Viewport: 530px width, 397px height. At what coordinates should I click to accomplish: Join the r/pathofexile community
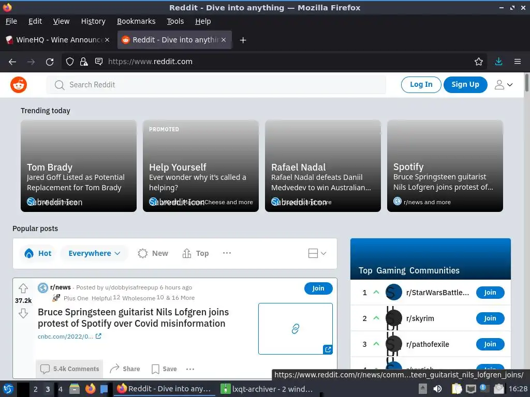tap(490, 344)
